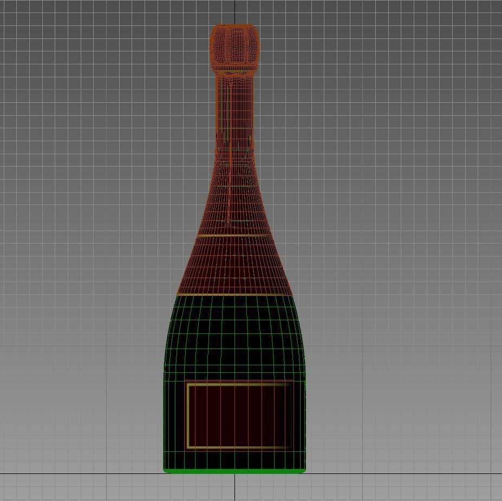Click the gold band at foil bottom

tap(234, 294)
